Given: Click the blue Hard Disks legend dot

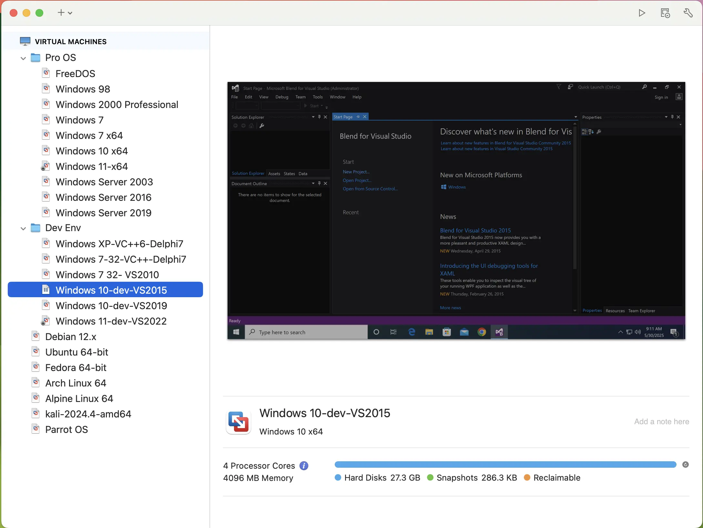Looking at the screenshot, I should [338, 478].
